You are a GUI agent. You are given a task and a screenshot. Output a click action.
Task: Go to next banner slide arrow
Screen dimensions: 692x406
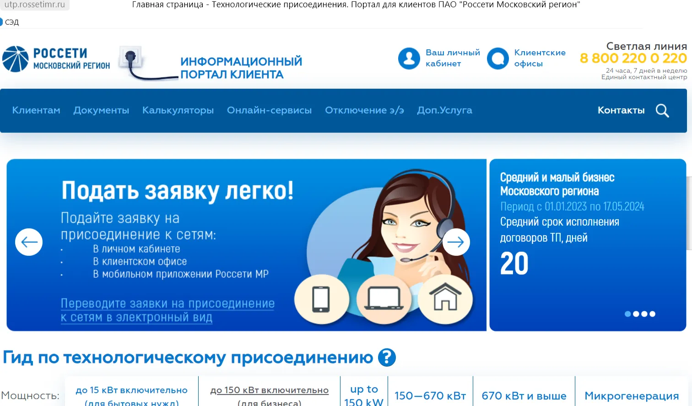tap(456, 242)
